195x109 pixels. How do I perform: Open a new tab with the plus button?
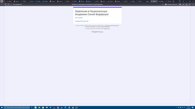[173, 1]
